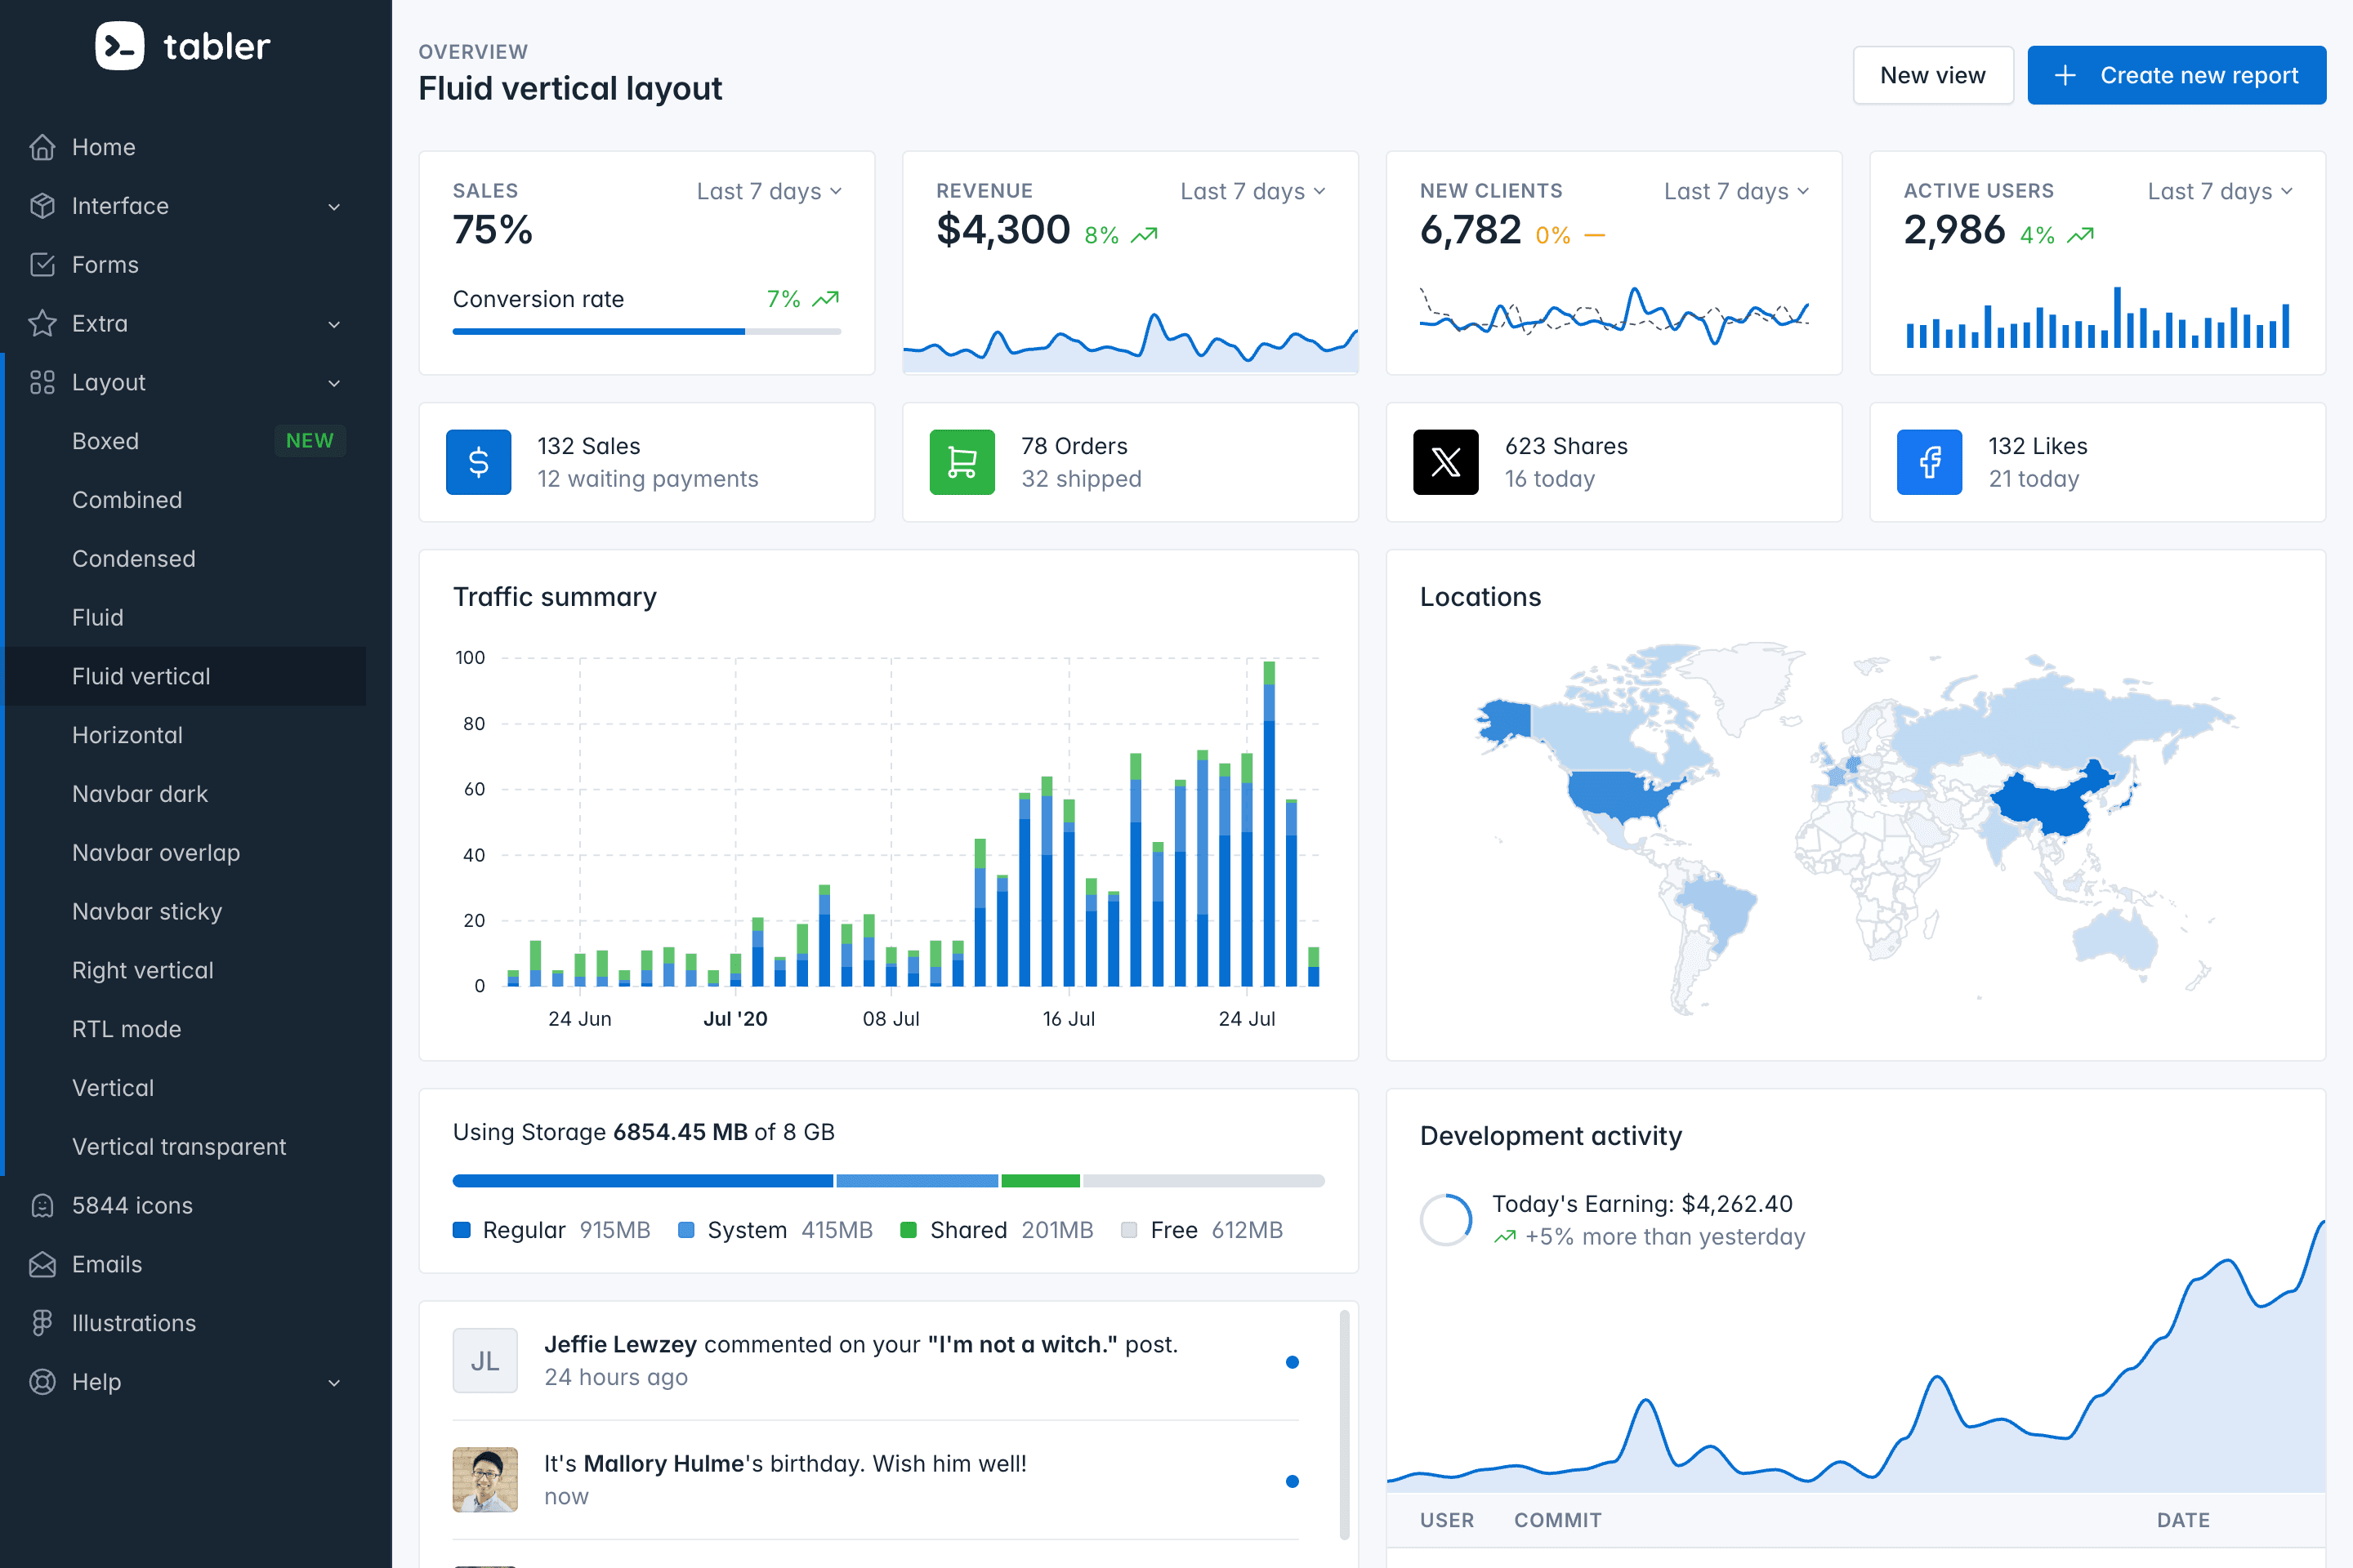Screen dimensions: 2353x1568
Task: Open the Revenue Last 7 days dropdown
Action: pyautogui.click(x=1252, y=191)
